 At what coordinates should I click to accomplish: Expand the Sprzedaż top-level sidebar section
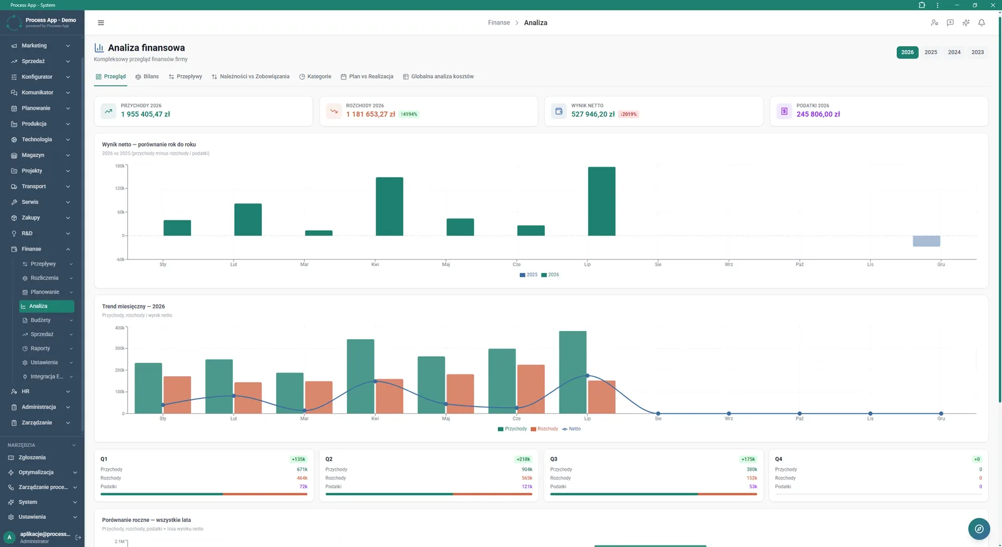pos(41,61)
